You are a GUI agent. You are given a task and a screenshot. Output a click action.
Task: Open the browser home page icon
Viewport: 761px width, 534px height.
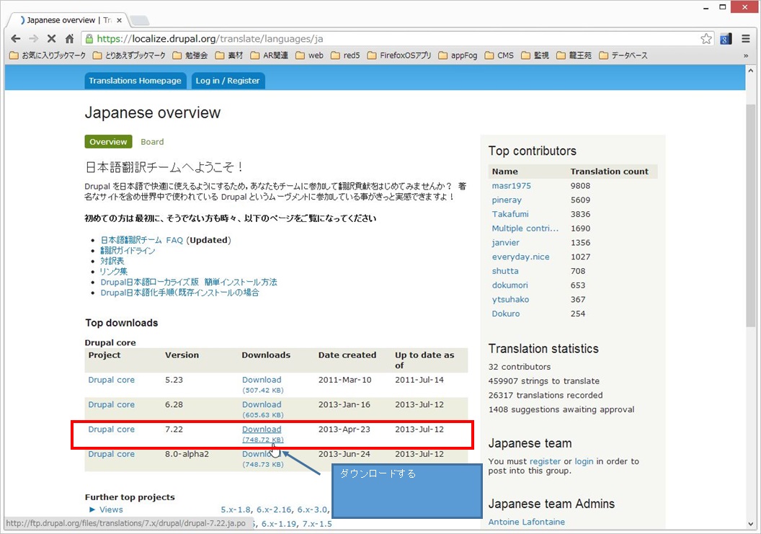tap(69, 39)
